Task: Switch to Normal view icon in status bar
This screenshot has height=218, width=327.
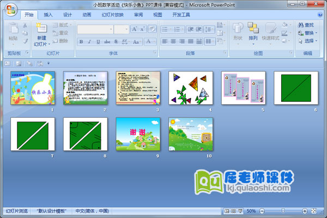Action: click(x=227, y=211)
